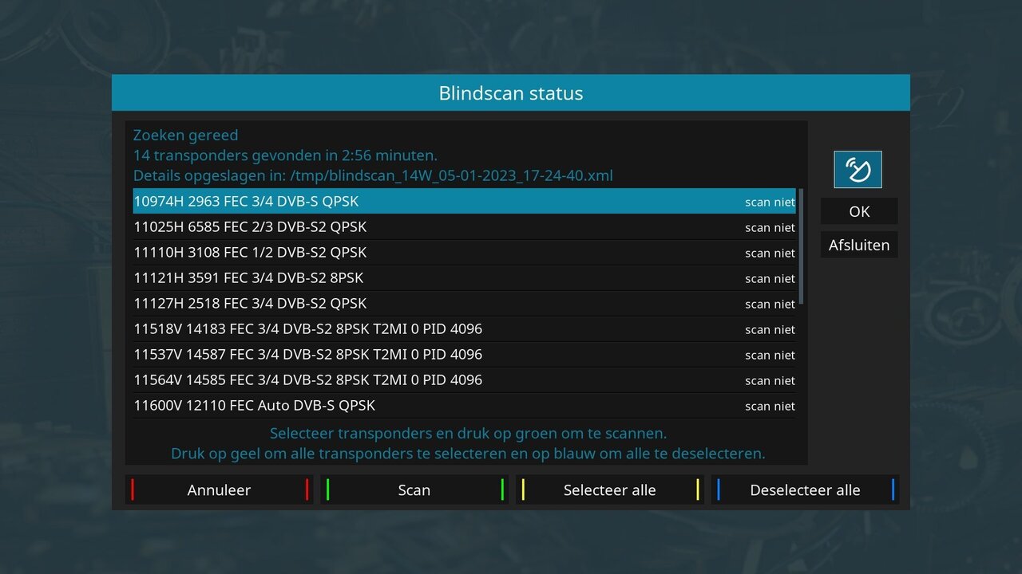Viewport: 1022px width, 574px height.
Task: Toggle scan setting for 11600V 12110 transponder
Action: (x=769, y=406)
